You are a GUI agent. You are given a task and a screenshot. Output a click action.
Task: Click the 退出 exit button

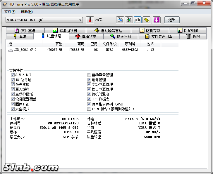pos(172,20)
